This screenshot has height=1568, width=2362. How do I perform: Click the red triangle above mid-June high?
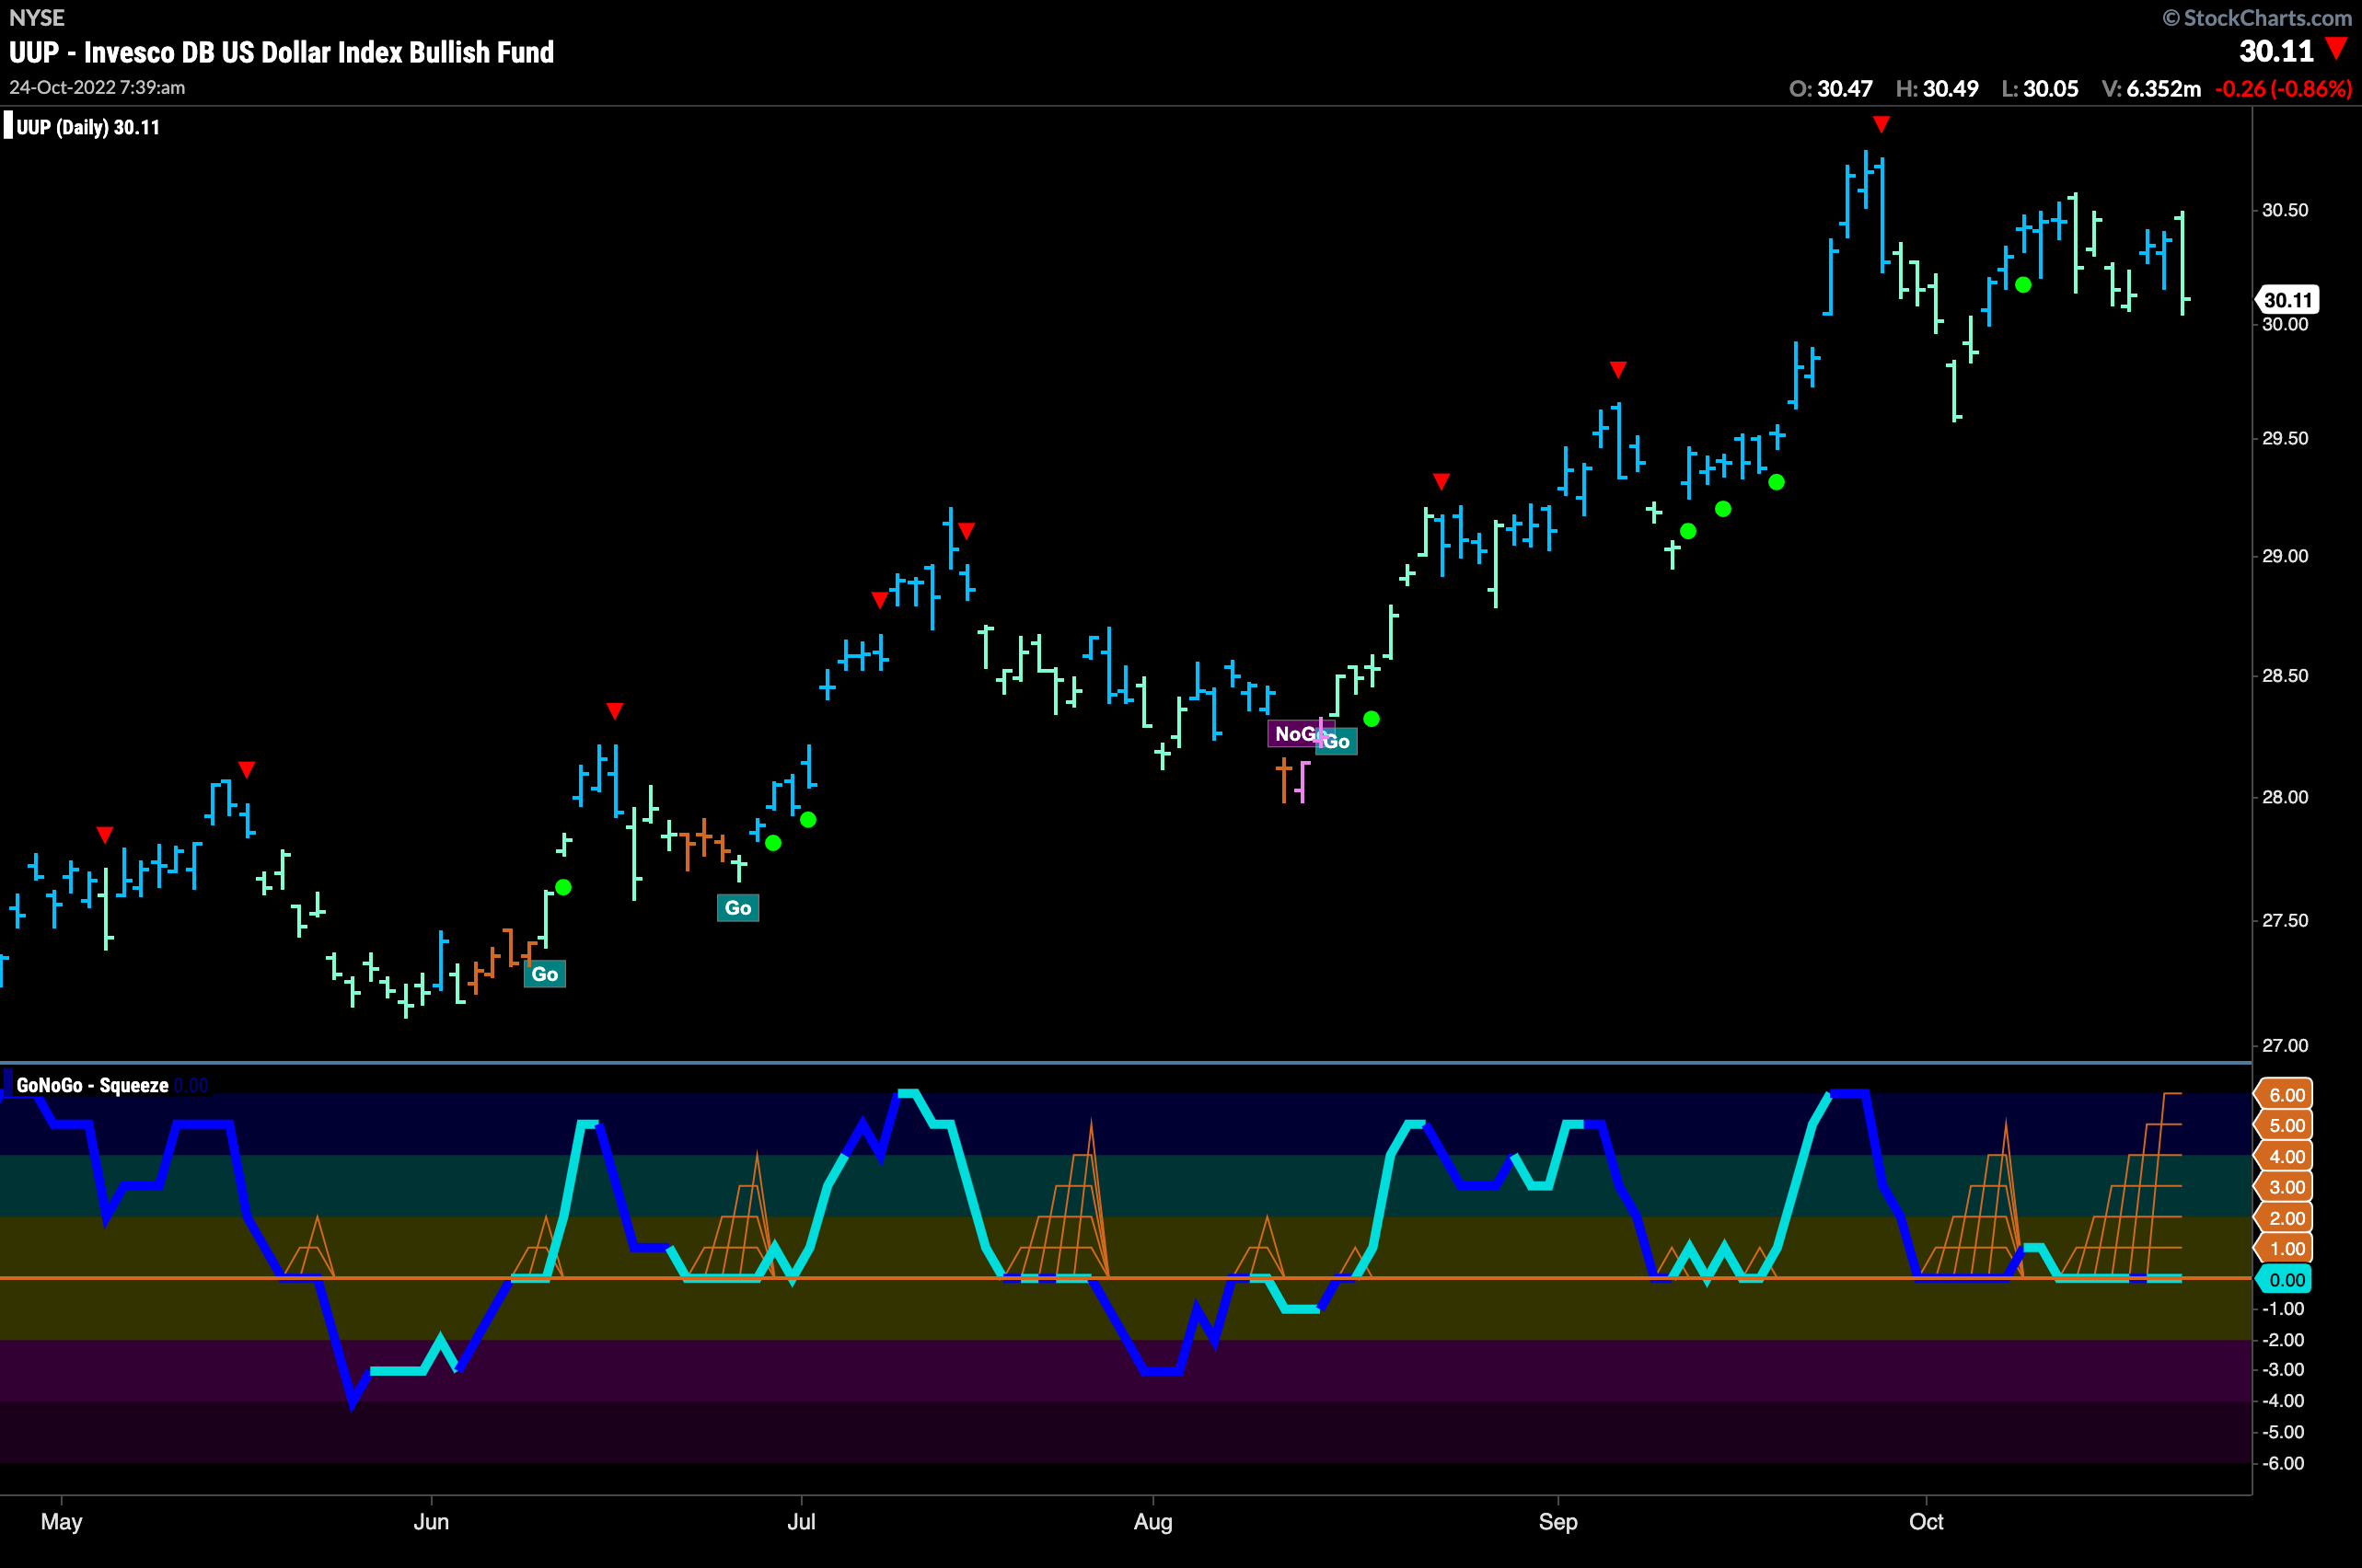pyautogui.click(x=615, y=711)
